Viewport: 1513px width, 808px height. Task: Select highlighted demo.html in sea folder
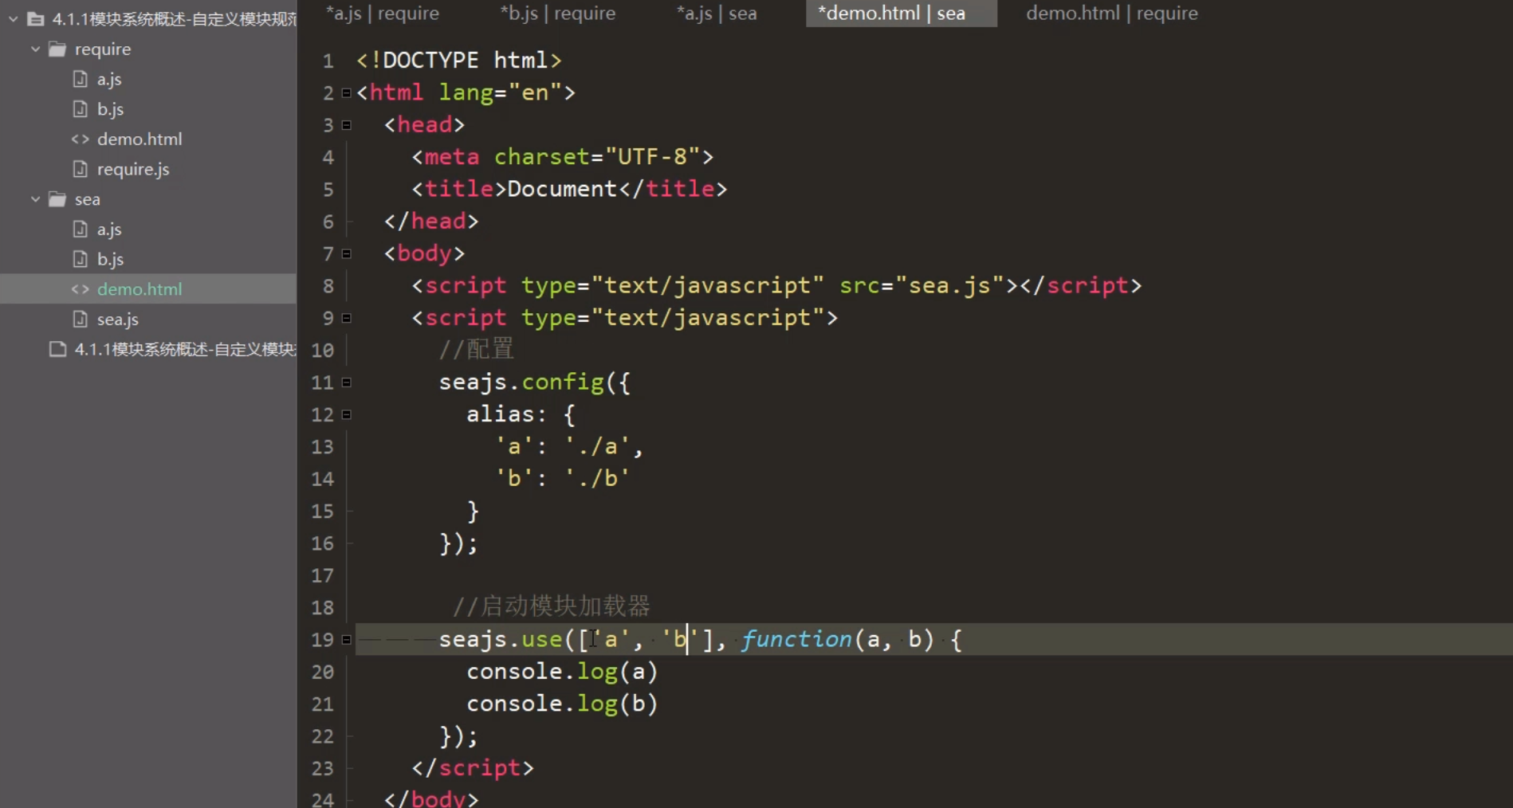140,289
